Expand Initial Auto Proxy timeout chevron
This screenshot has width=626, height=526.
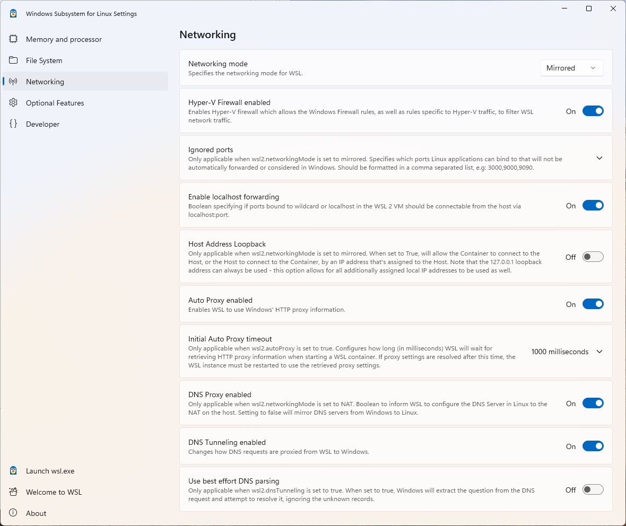point(599,352)
